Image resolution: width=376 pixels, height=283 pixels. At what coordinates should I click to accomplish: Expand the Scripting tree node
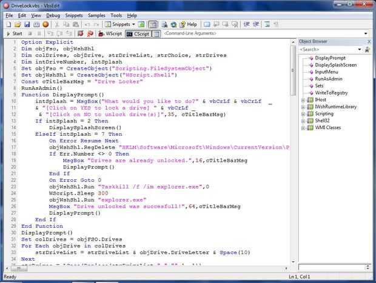303,114
